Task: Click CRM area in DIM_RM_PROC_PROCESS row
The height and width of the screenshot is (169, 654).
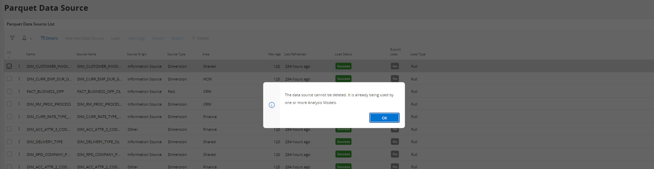Action: click(x=207, y=104)
